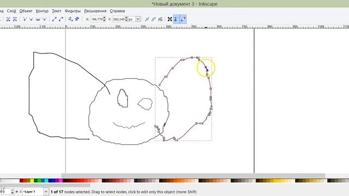Toggle show transformation handles for nodes
The width and height of the screenshot is (349, 196).
[170, 20]
